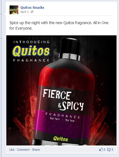
Task: Visit the Quitos Snacks page name link
Action: (32, 7)
